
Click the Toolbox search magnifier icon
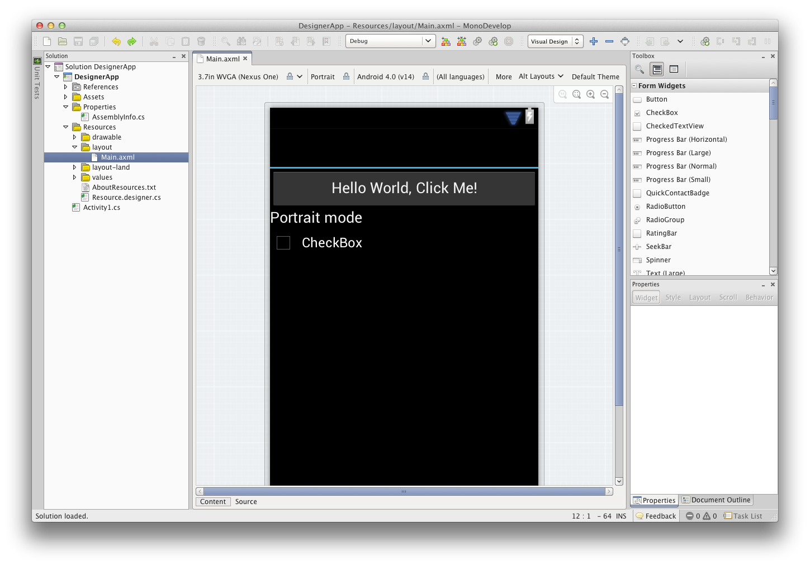coord(639,69)
